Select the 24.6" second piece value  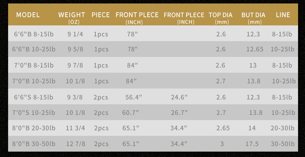coord(179,97)
